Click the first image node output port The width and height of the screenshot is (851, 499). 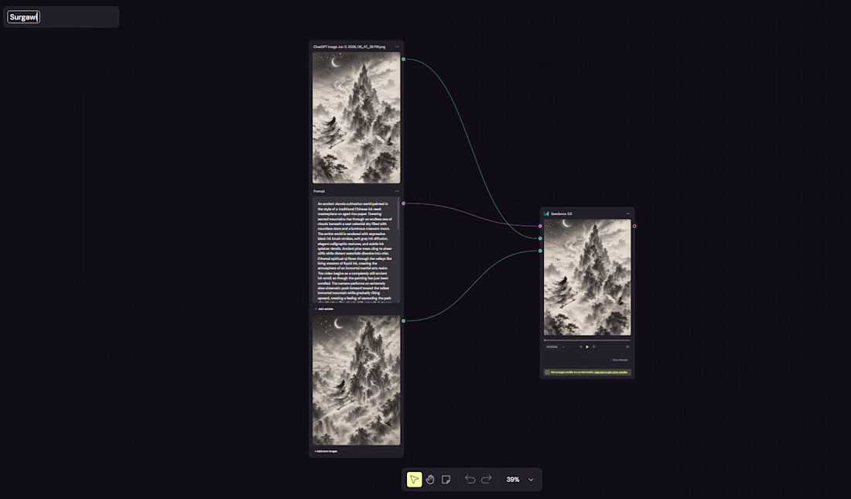[x=403, y=60]
